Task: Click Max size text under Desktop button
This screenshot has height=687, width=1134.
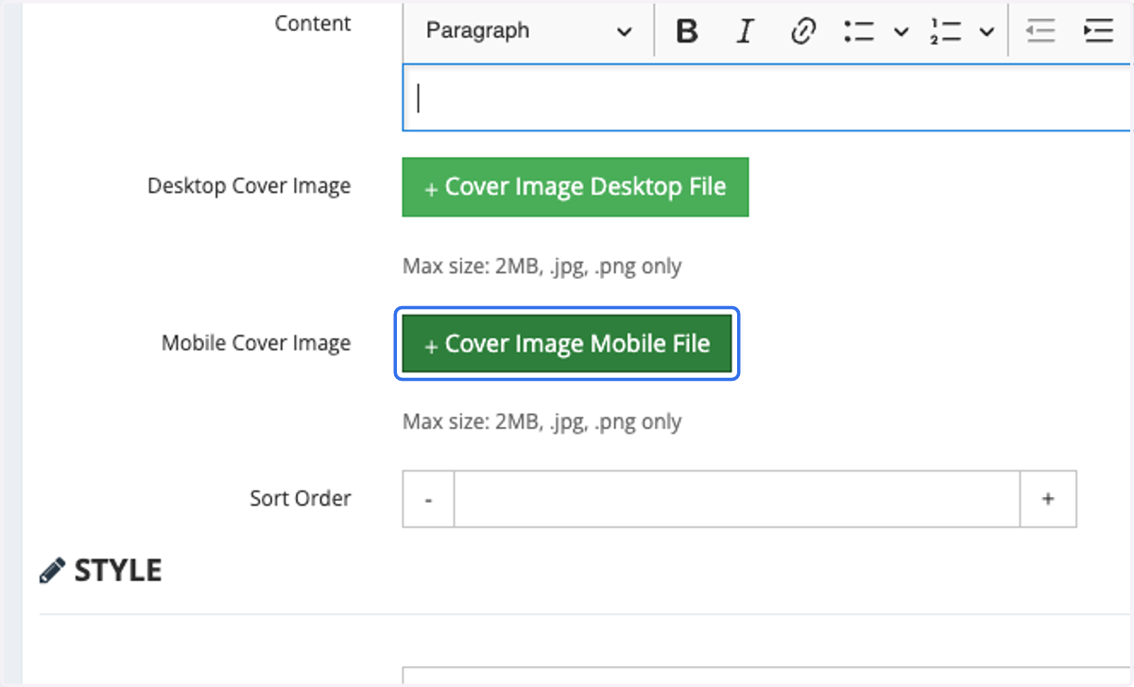Action: click(541, 266)
